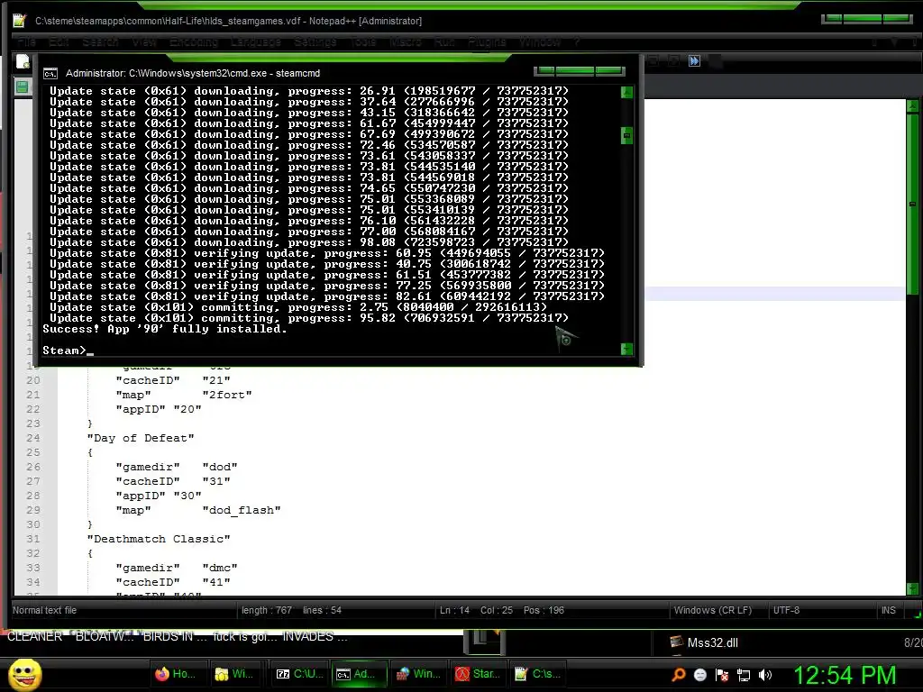Image resolution: width=923 pixels, height=692 pixels.
Task: Open the network tray icon
Action: [744, 675]
